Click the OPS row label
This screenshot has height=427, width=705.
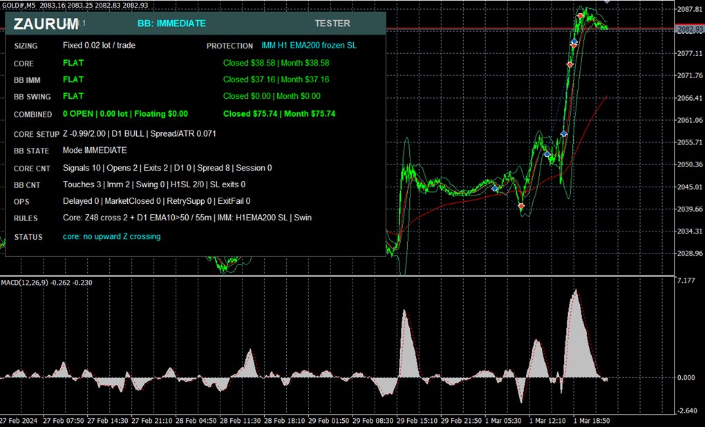(x=21, y=202)
